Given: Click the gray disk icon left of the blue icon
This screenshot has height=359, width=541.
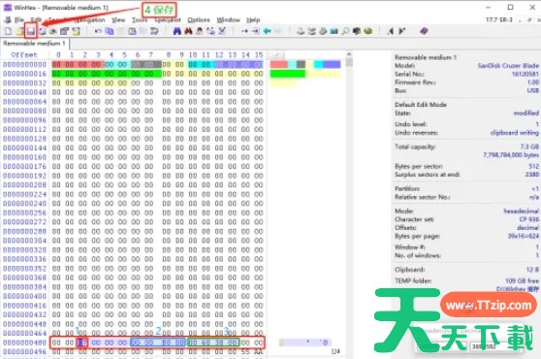Looking at the screenshot, I should pos(323,31).
